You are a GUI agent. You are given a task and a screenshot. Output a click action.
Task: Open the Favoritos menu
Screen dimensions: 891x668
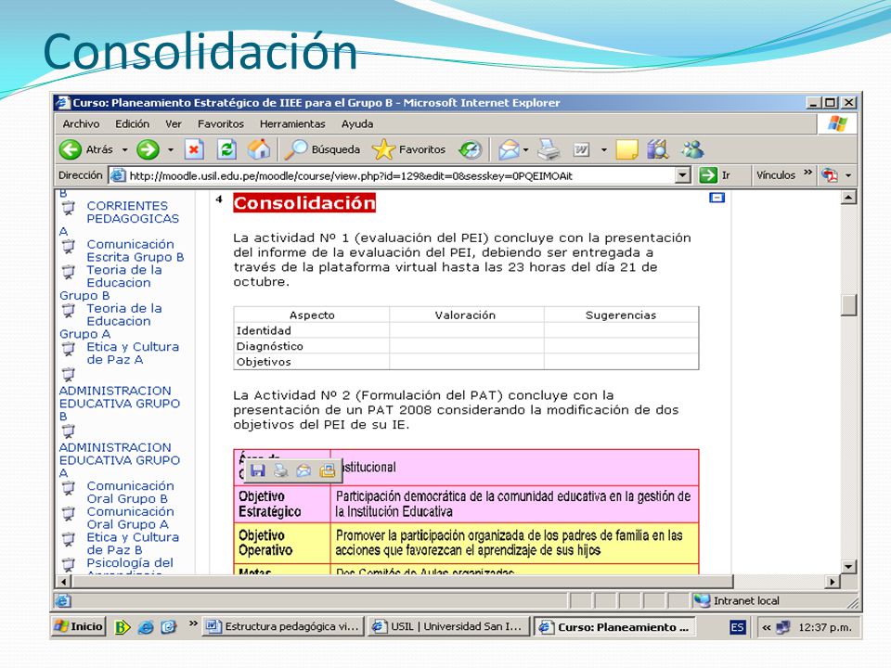(x=221, y=123)
